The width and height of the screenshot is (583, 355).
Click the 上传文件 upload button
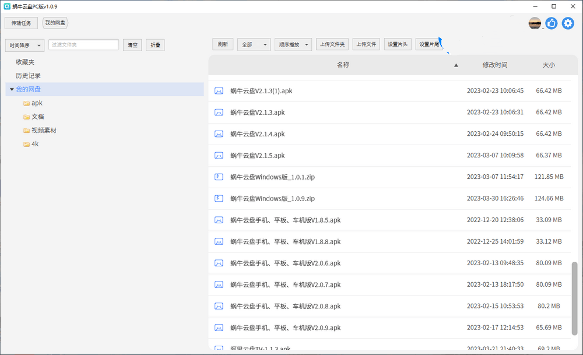366,44
